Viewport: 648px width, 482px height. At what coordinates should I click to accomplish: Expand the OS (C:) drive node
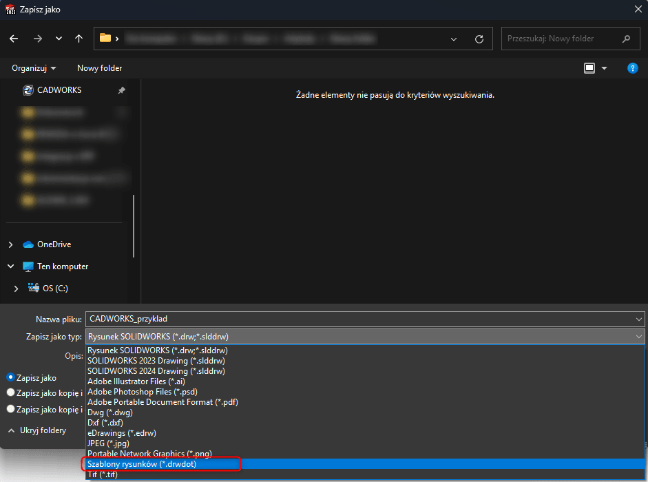coord(16,289)
